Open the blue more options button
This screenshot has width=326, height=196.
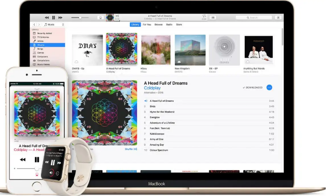[269, 88]
